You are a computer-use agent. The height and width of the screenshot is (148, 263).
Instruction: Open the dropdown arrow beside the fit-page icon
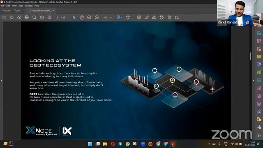[x=122, y=17]
